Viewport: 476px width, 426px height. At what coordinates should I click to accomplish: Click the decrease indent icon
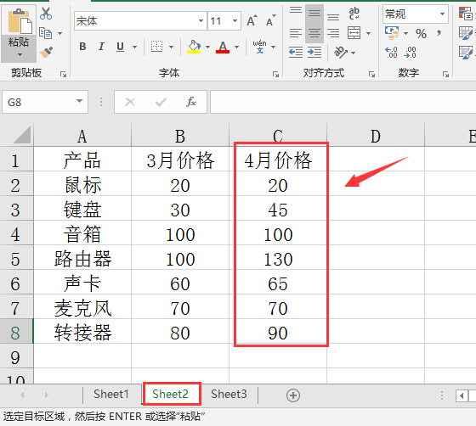click(x=296, y=53)
